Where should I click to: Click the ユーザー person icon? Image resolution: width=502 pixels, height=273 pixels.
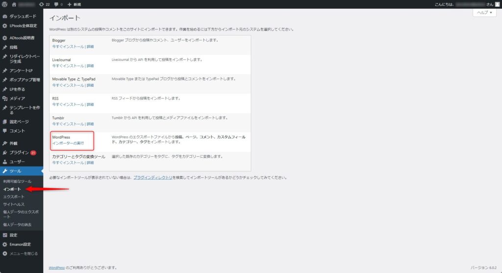4,162
